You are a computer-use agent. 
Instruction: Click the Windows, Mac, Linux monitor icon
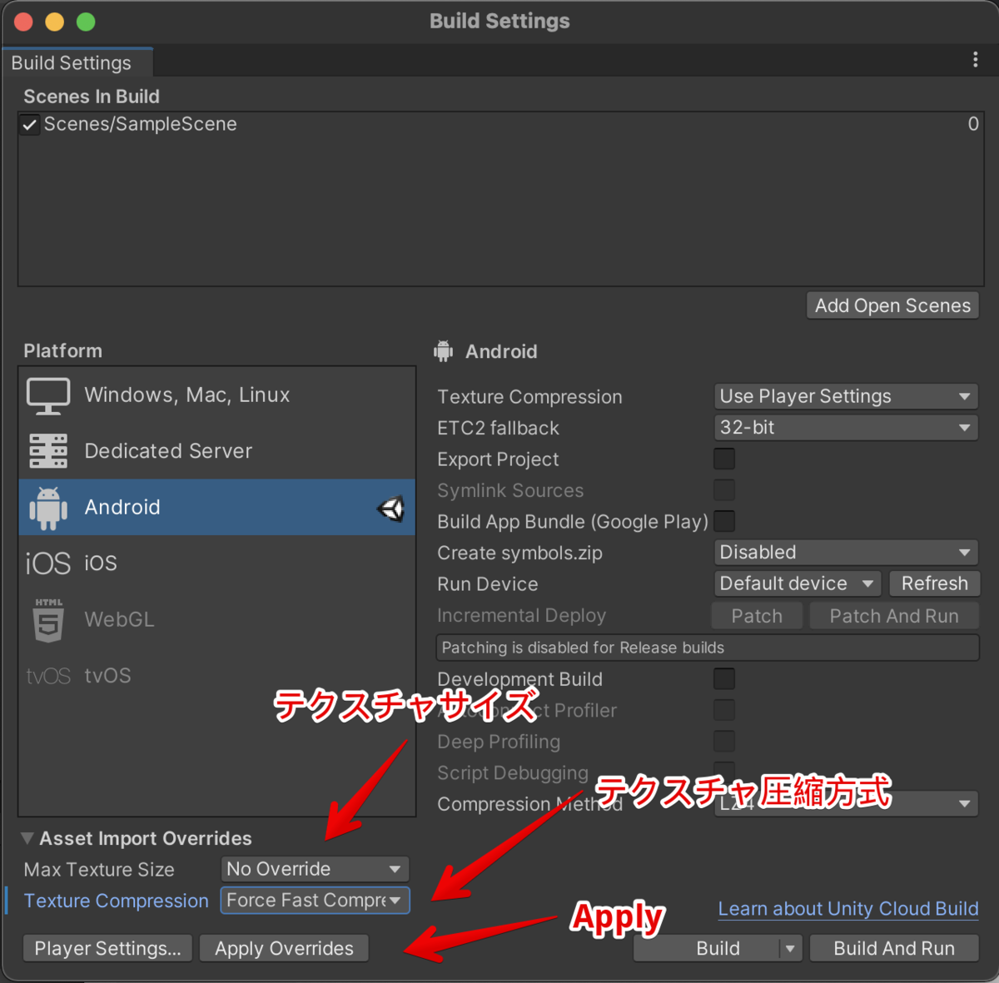48,396
